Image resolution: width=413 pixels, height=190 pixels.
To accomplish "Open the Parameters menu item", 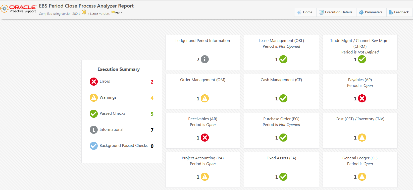I will pyautogui.click(x=371, y=12).
